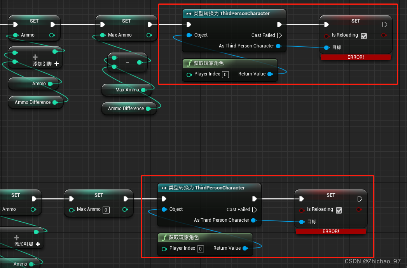Click Return Value pin on bottom 获取玩家角色 node
Viewport: 407px width, 268px height.
245,248
